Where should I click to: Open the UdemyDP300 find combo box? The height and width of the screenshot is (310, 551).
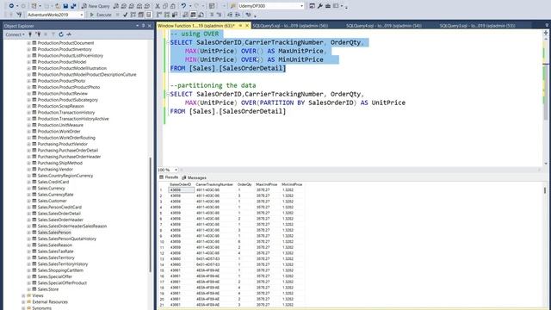[271, 6]
